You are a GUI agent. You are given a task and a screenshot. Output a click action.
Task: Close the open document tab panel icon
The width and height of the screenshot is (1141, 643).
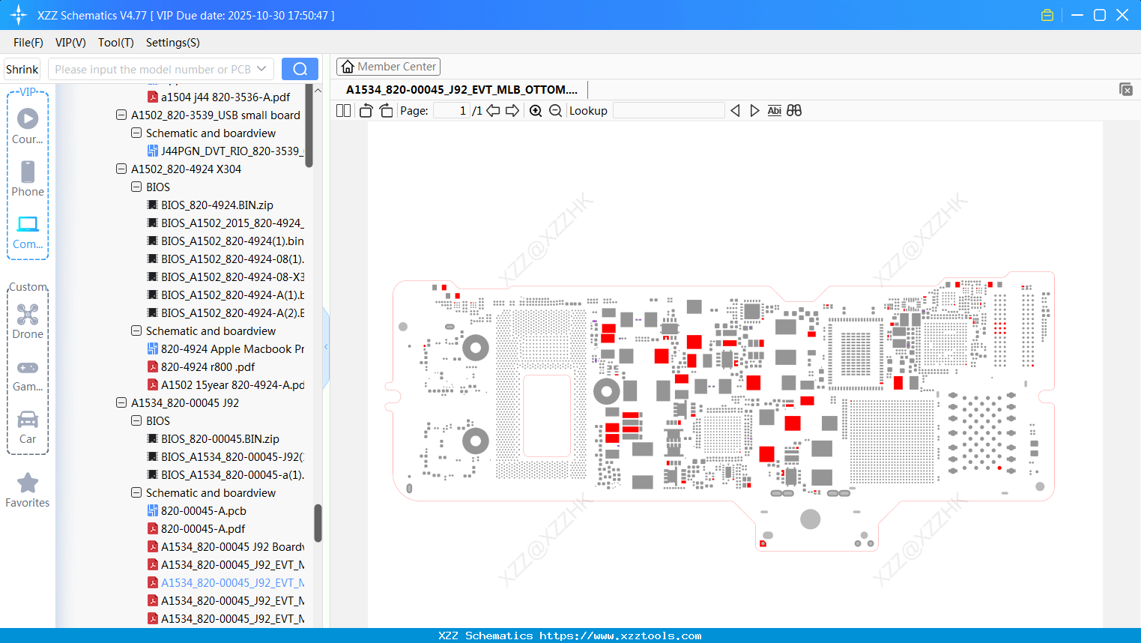coord(1126,89)
